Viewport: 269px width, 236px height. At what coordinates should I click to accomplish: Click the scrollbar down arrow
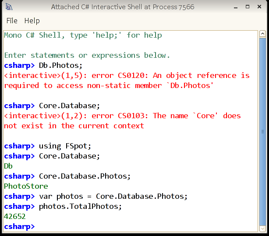click(x=262, y=229)
